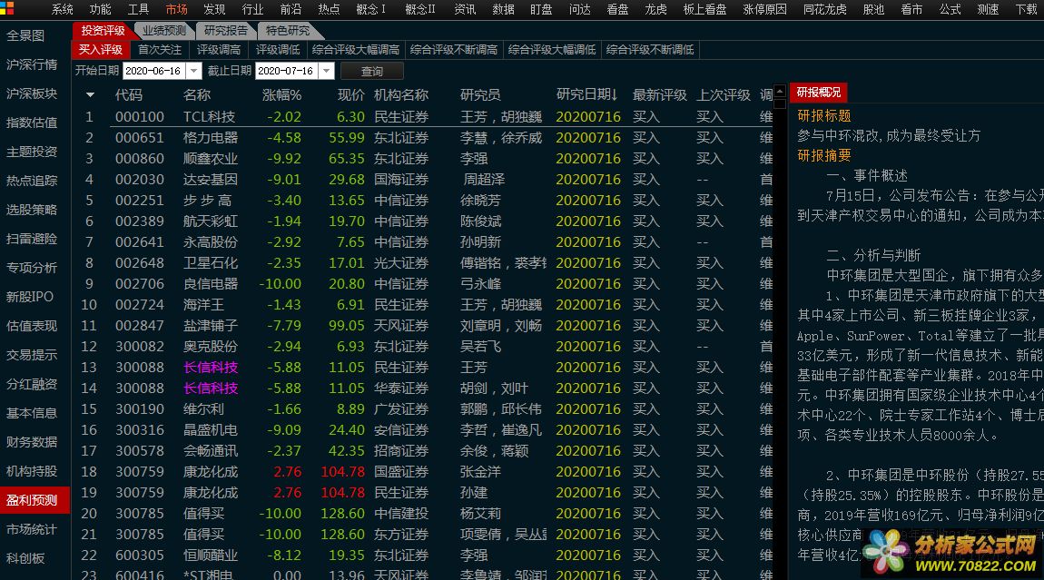Click 值得买 in the 中信建投 row
Screen dimensions: 1044x580
click(x=203, y=514)
